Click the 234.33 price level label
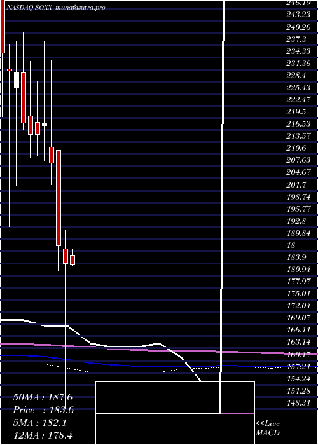Image resolution: width=318 pixels, height=445 pixels. click(x=298, y=51)
